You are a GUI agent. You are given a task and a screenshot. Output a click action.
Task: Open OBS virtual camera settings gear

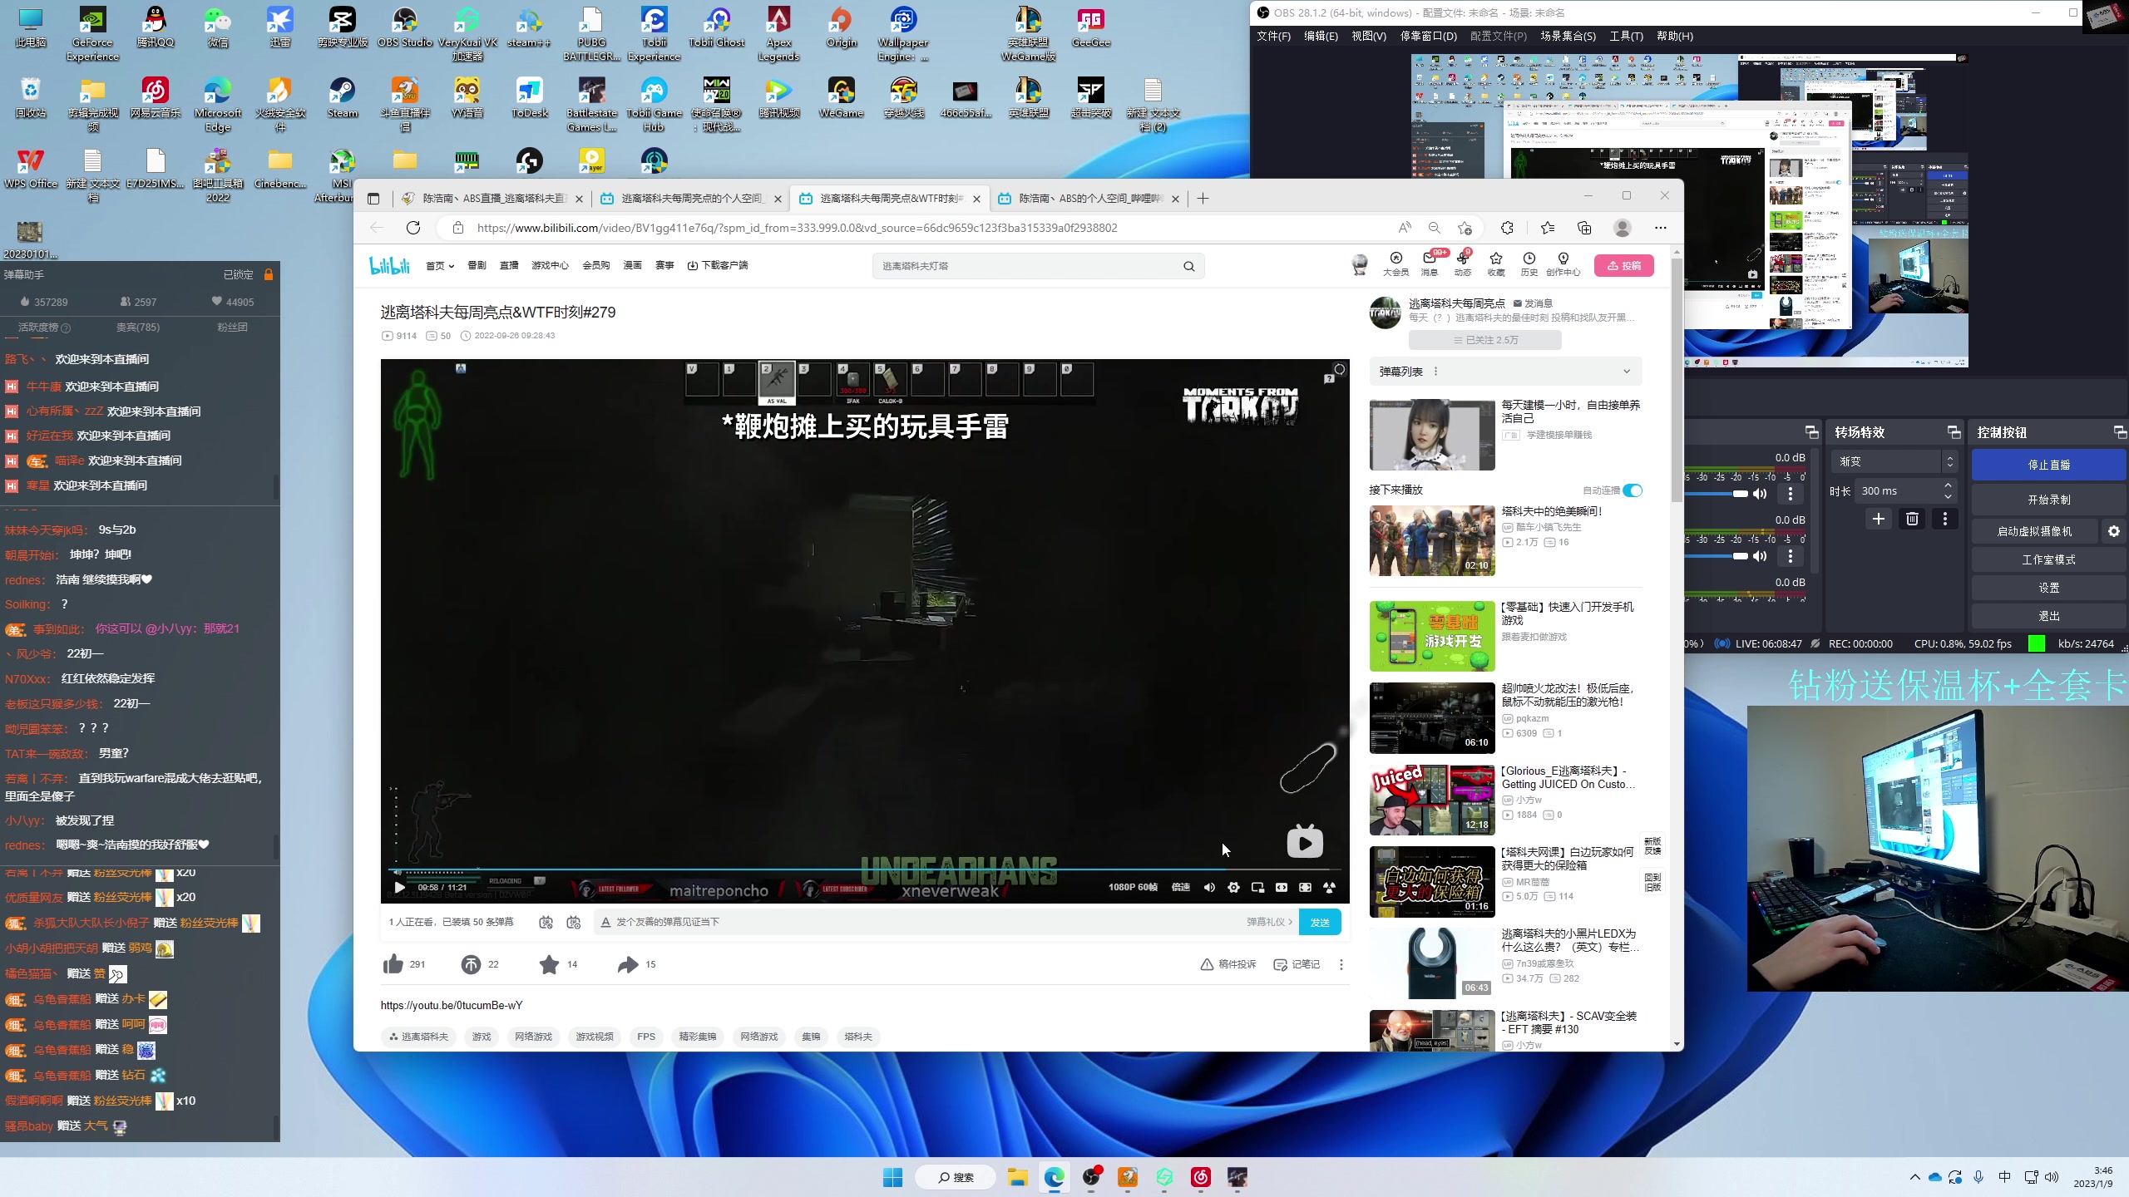click(x=2114, y=531)
